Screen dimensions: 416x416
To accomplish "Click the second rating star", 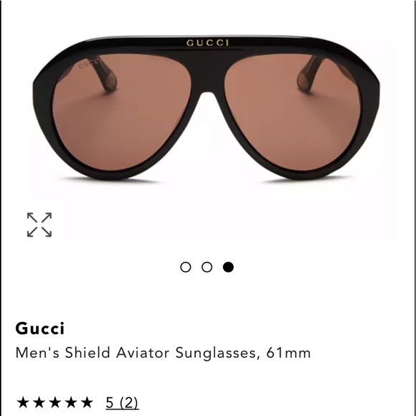I will (39, 402).
